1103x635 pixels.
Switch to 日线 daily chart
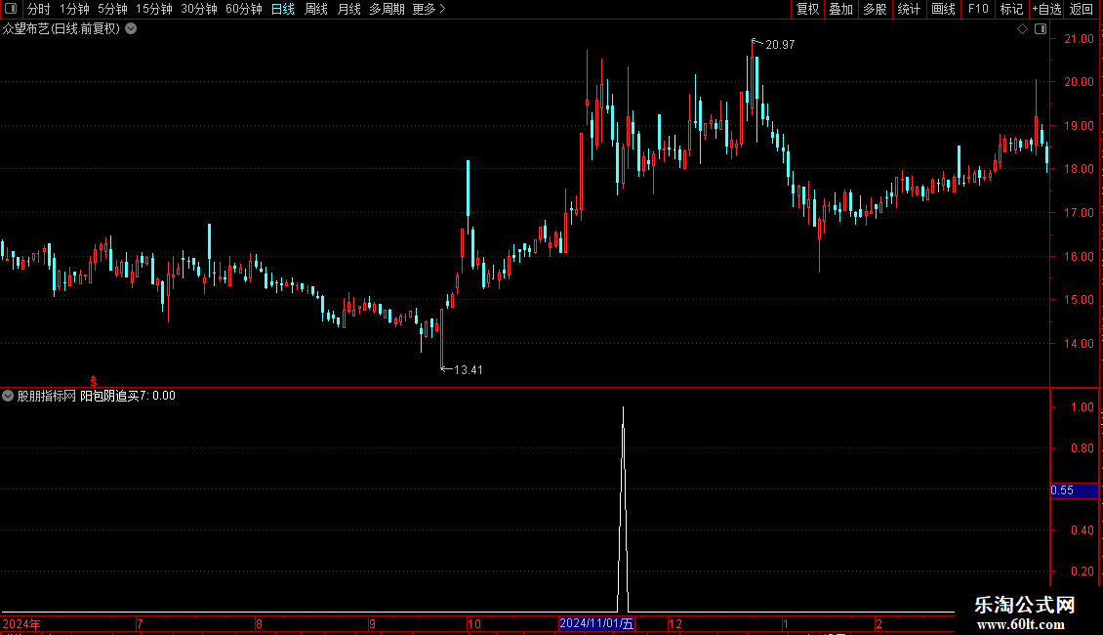click(283, 9)
